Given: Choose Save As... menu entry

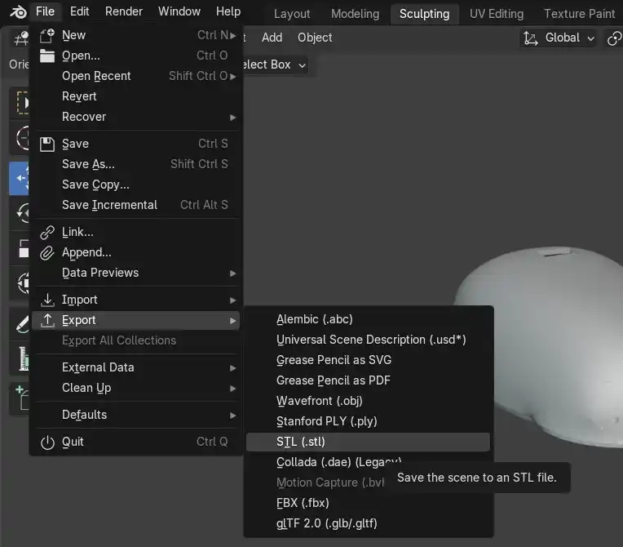Looking at the screenshot, I should 135,164.
